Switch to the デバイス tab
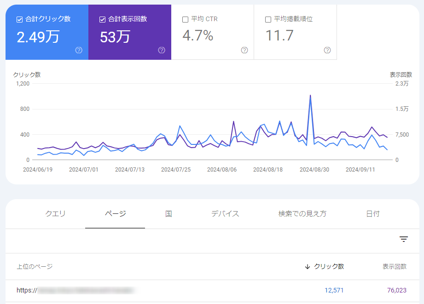 (x=225, y=214)
